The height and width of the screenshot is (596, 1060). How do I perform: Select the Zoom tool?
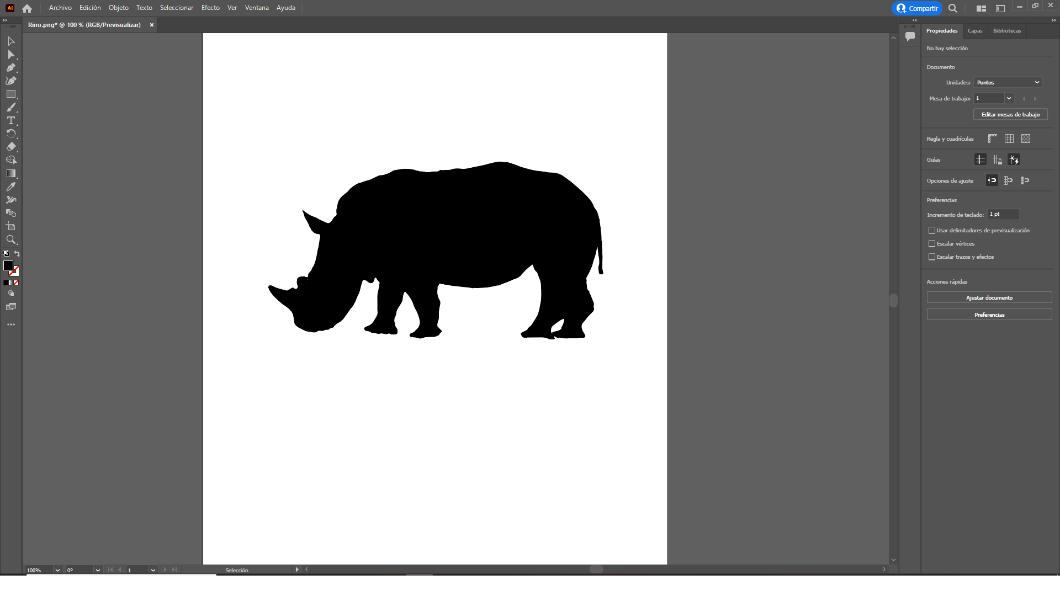(x=10, y=240)
